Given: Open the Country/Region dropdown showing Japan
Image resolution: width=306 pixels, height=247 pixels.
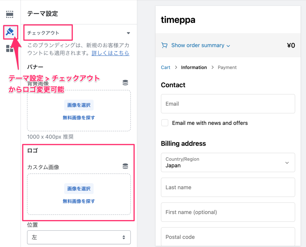Looking at the screenshot, I should tap(228, 162).
